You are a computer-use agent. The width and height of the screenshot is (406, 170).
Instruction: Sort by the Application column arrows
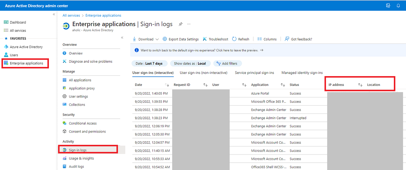[x=283, y=85]
